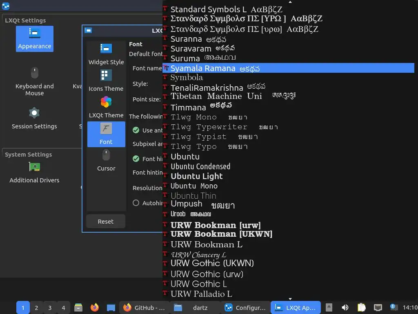
Task: Click the taskbar clock
Action: pyautogui.click(x=410, y=307)
